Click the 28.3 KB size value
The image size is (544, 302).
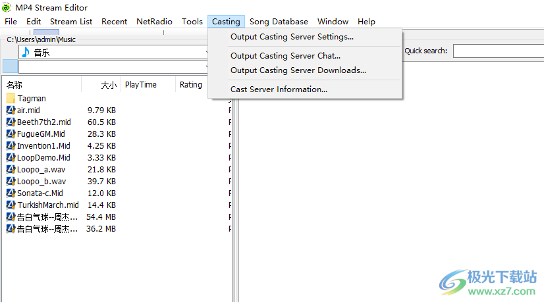(x=101, y=134)
